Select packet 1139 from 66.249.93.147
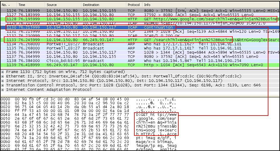The width and height of the screenshot is (280, 151). (x=89, y=65)
